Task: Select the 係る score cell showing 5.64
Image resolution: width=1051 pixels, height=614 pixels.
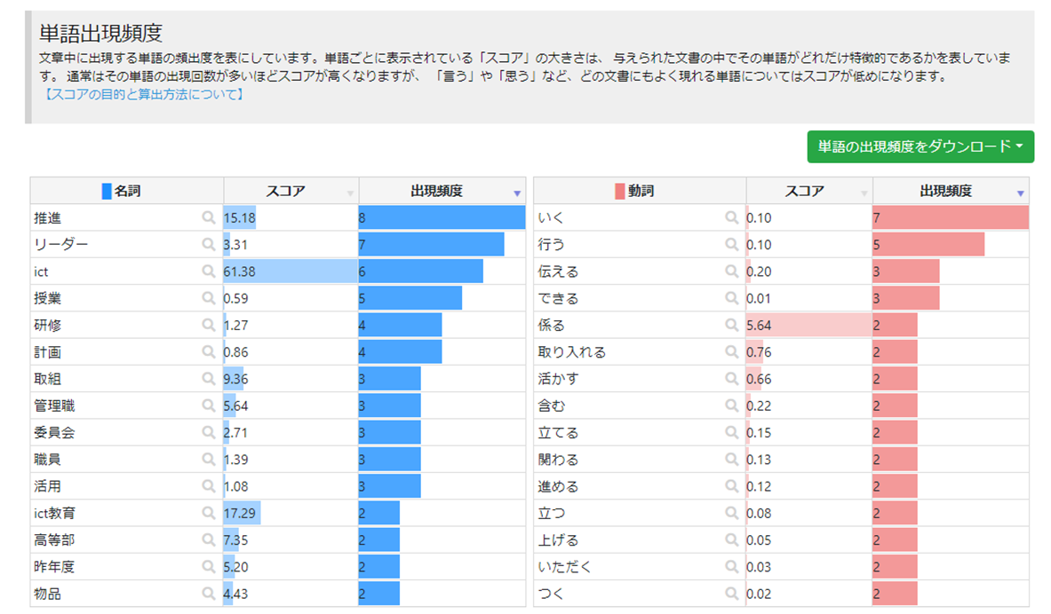Action: coord(808,326)
